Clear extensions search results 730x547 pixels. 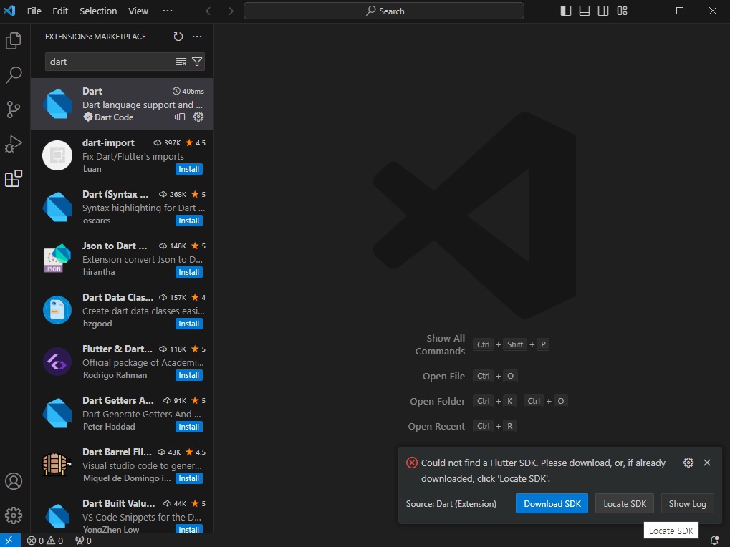tap(181, 62)
